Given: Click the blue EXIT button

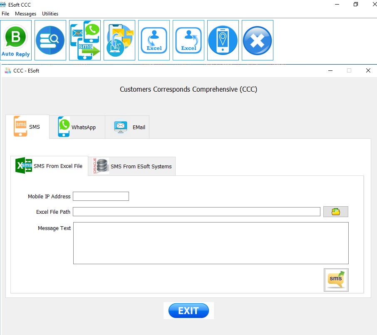Looking at the screenshot, I should 188,311.
